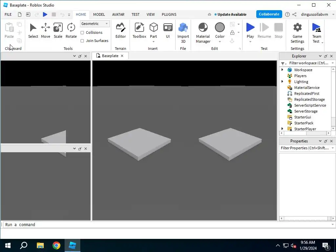The height and width of the screenshot is (252, 336).
Task: Open Game Settings
Action: pyautogui.click(x=297, y=33)
